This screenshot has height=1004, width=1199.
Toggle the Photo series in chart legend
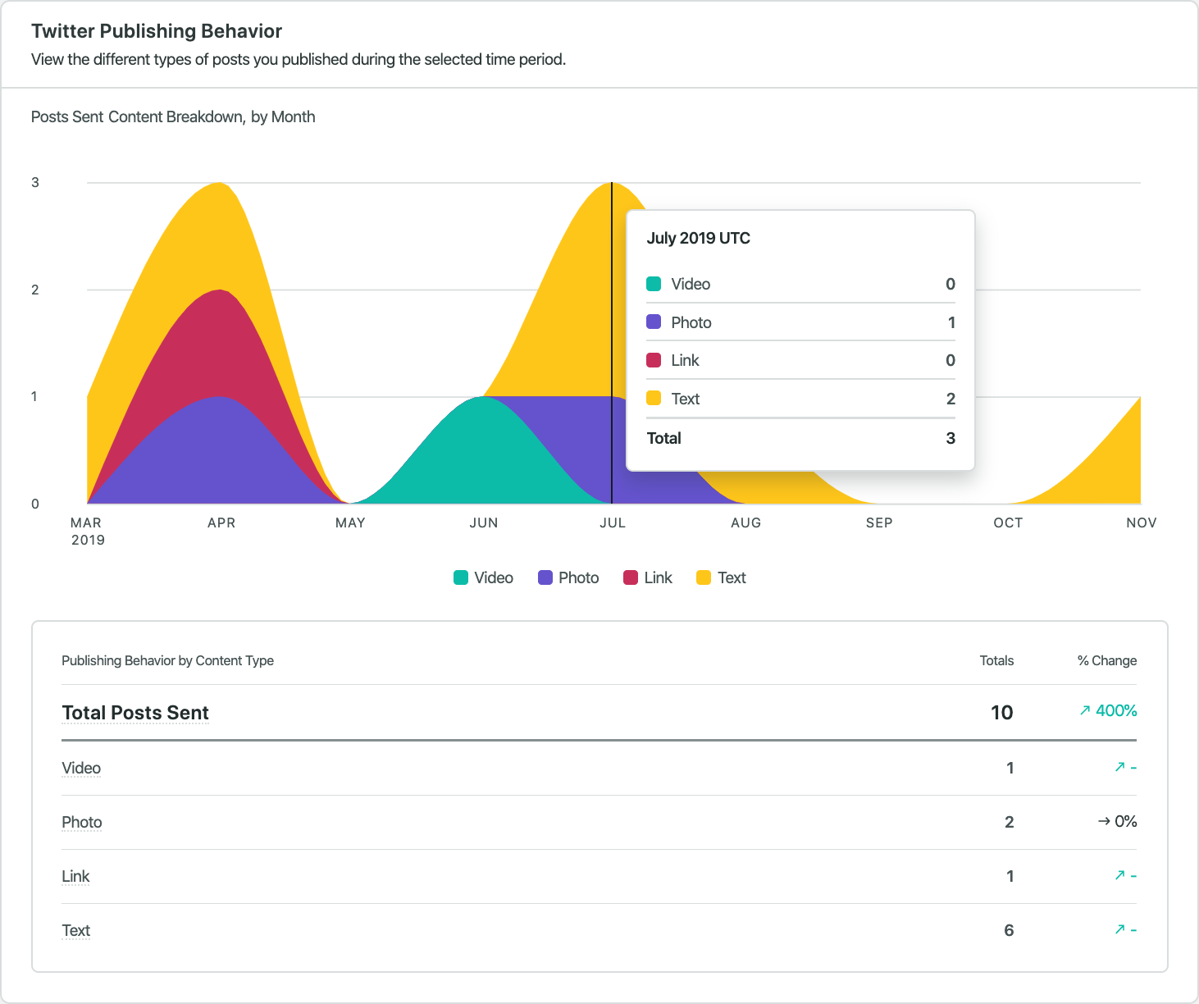point(568,577)
